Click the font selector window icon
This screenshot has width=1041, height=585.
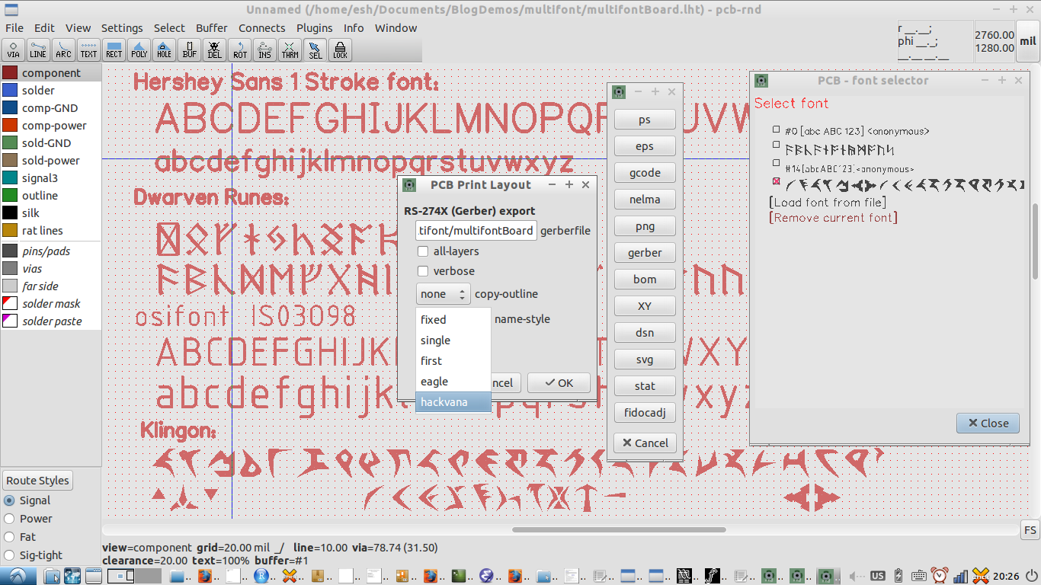tap(761, 80)
